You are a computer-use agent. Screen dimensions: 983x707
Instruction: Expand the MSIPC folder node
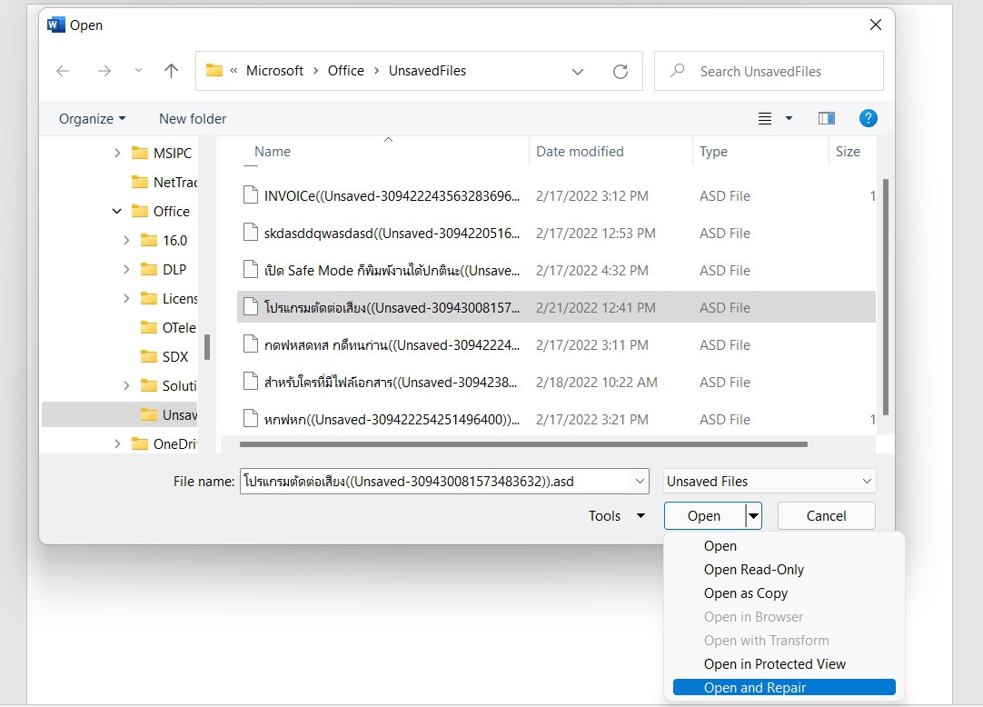(x=117, y=153)
